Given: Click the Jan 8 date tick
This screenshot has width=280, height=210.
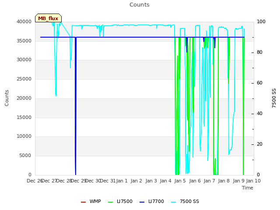Looking at the screenshot, I should (224, 181).
